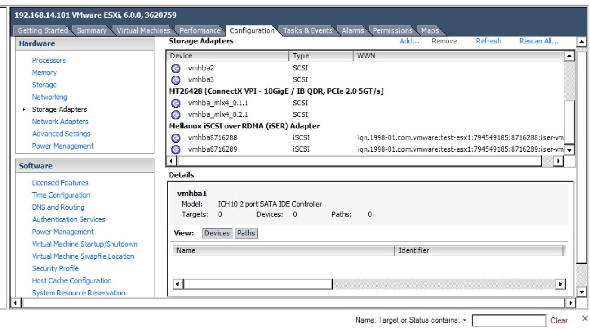
Task: Sort details by the Name column header
Action: [284, 250]
